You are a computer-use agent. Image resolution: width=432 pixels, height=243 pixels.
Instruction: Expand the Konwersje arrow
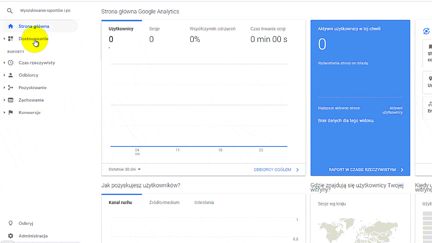point(4,112)
